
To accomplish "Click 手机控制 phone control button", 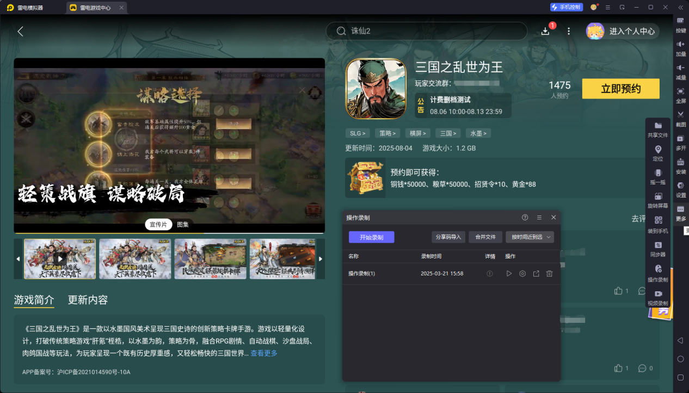I will point(567,7).
